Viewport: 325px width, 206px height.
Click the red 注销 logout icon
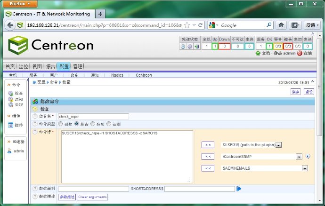(x=300, y=53)
